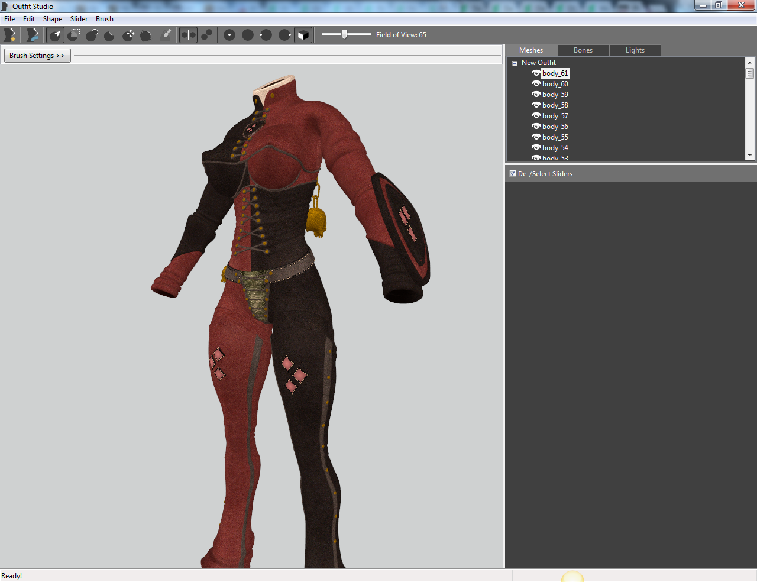Uncheck the De-/Select Sliders checkbox
757x582 pixels.
[x=513, y=173]
